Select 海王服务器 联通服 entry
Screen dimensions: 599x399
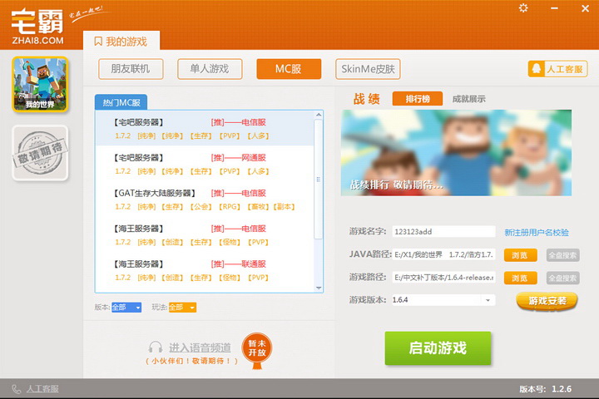point(205,271)
